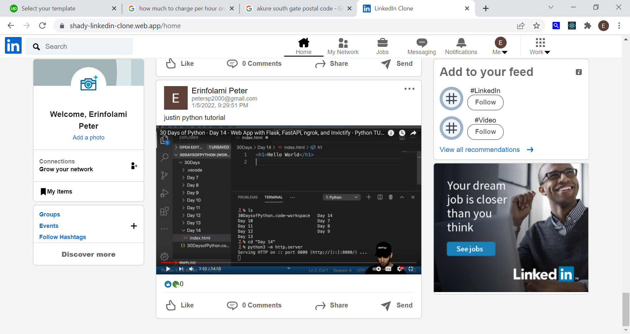The width and height of the screenshot is (630, 334).
Task: Toggle closed captions CC button
Action: tap(388, 269)
